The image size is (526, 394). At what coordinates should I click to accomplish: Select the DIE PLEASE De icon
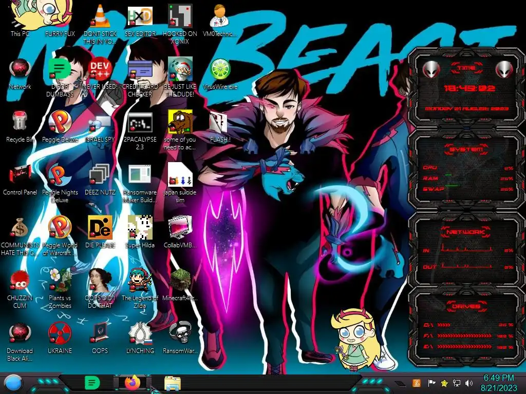coord(100,228)
